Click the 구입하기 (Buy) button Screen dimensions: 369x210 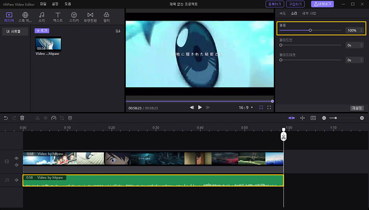[x=295, y=4]
